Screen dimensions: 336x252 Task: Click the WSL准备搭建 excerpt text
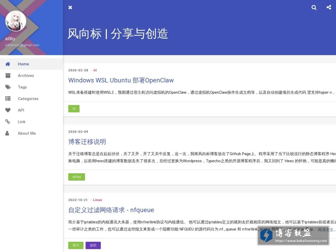click(202, 92)
